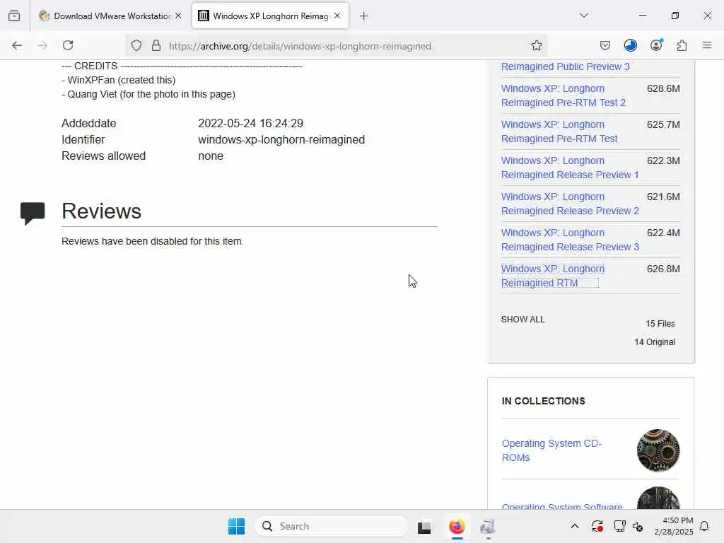Image resolution: width=724 pixels, height=543 pixels.
Task: Open Operating System CD-ROMs collection
Action: click(551, 450)
